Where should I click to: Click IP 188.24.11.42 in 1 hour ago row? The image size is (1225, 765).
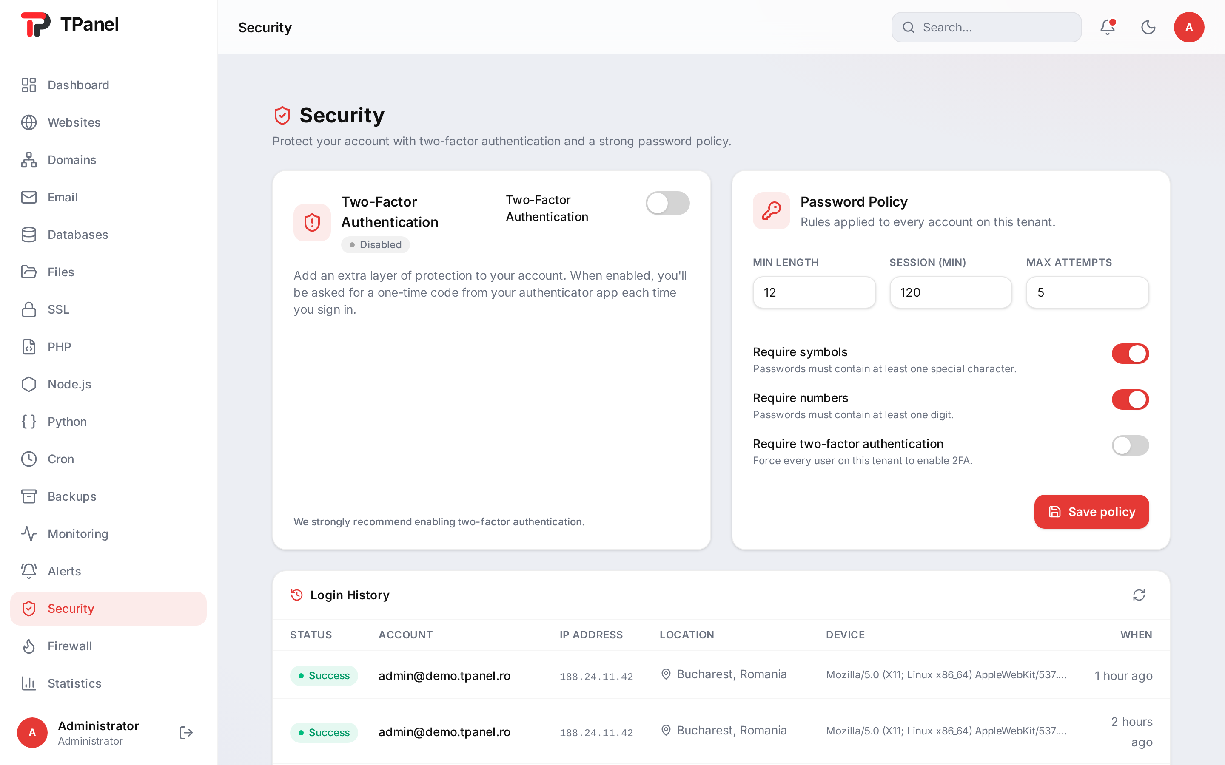coord(596,677)
